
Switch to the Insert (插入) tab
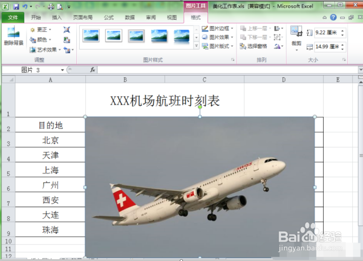point(57,18)
